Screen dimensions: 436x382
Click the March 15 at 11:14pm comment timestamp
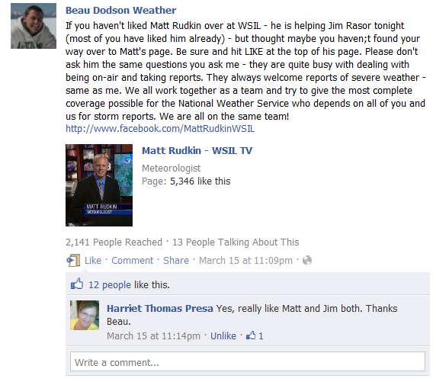tap(153, 335)
